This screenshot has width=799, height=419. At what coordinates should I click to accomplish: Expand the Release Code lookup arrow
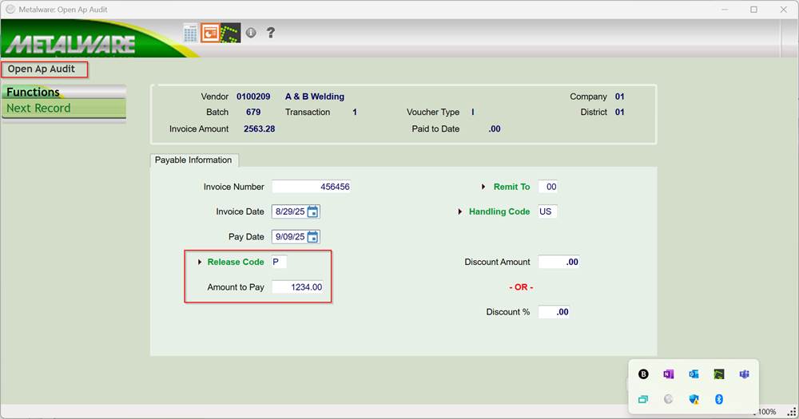click(x=200, y=263)
